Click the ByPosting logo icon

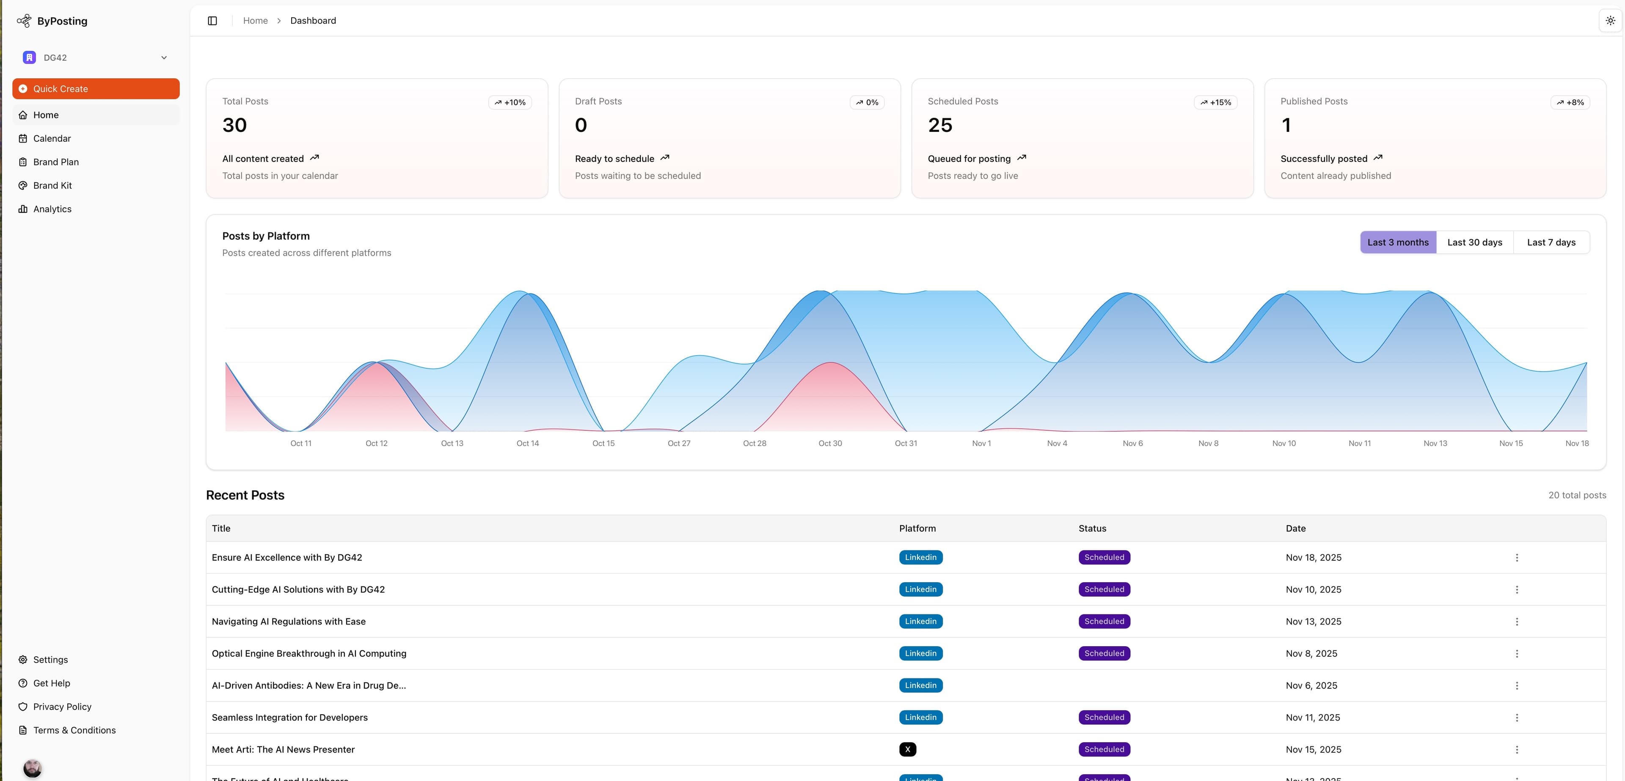click(24, 21)
